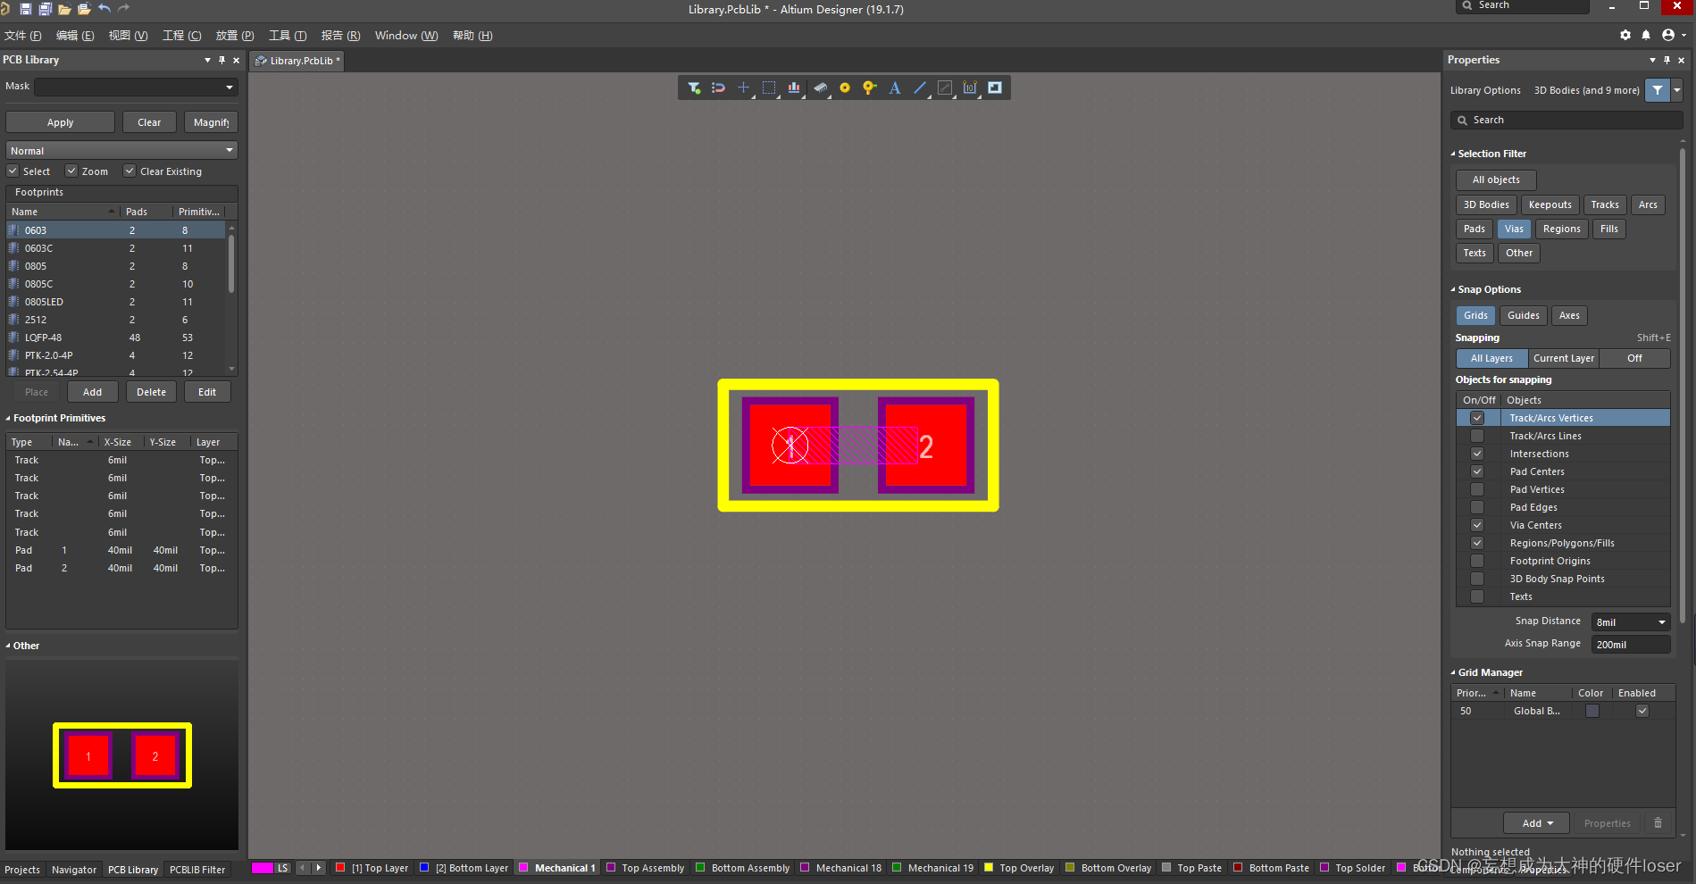Image resolution: width=1696 pixels, height=884 pixels.
Task: Click the properties filter funnel button
Action: pyautogui.click(x=1658, y=90)
